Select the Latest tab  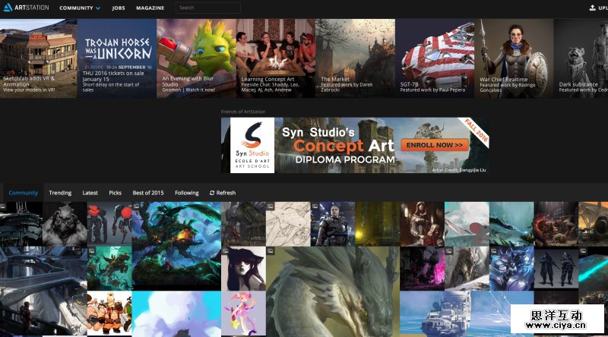click(x=90, y=193)
